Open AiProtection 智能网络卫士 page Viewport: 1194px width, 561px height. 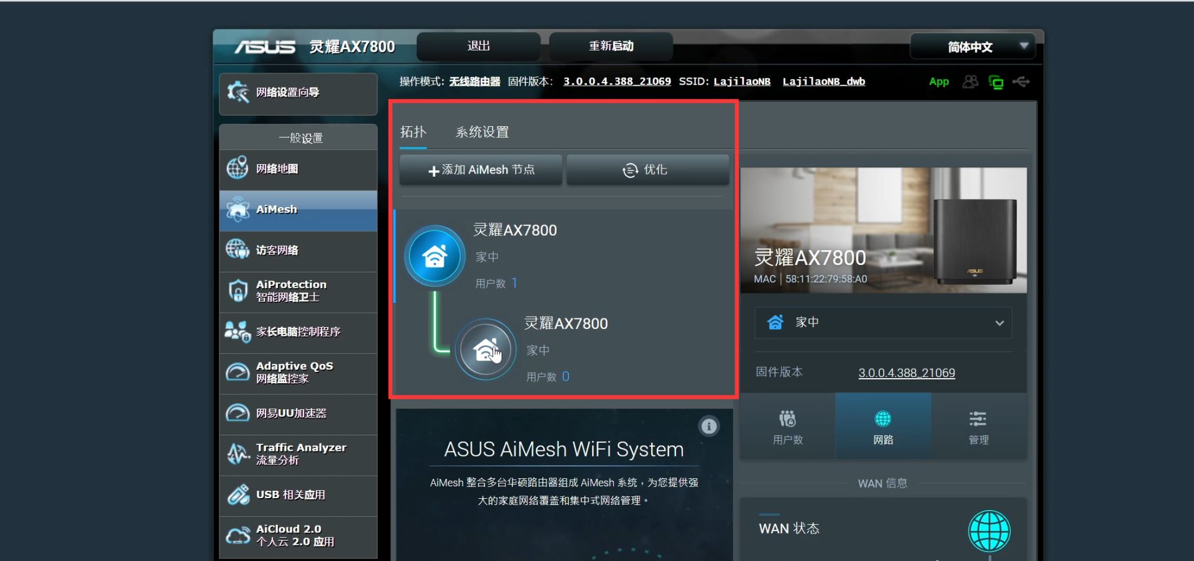coord(298,291)
